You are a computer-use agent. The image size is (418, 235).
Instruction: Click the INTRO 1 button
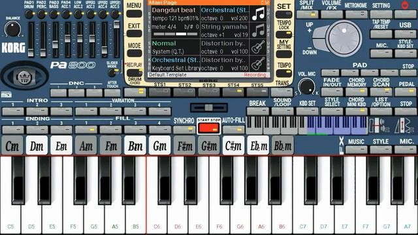point(13,111)
